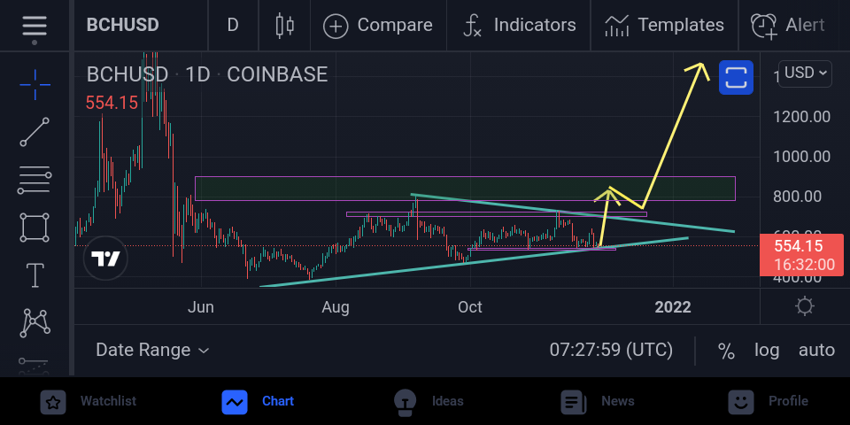The height and width of the screenshot is (425, 850).
Task: Toggle the percent scale mode
Action: pos(726,351)
